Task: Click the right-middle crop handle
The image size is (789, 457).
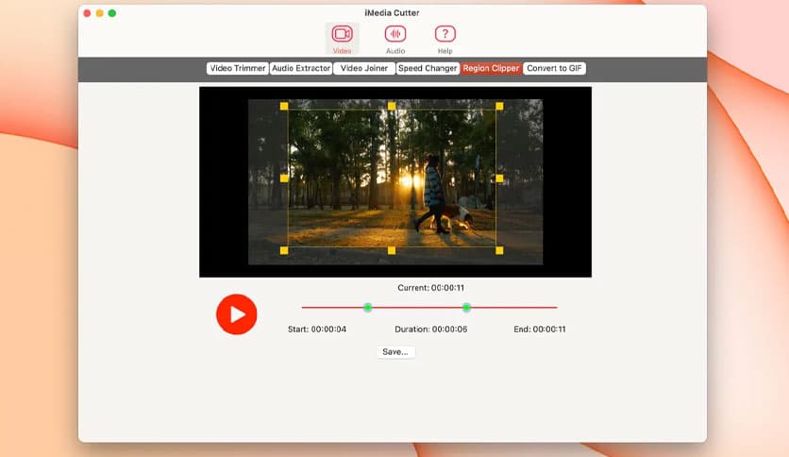Action: coord(499,178)
